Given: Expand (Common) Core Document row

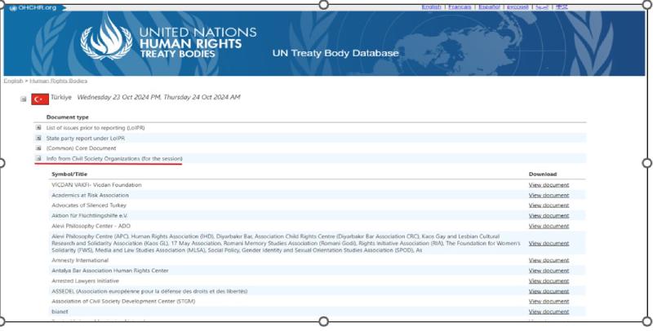Looking at the screenshot, I should (38, 148).
